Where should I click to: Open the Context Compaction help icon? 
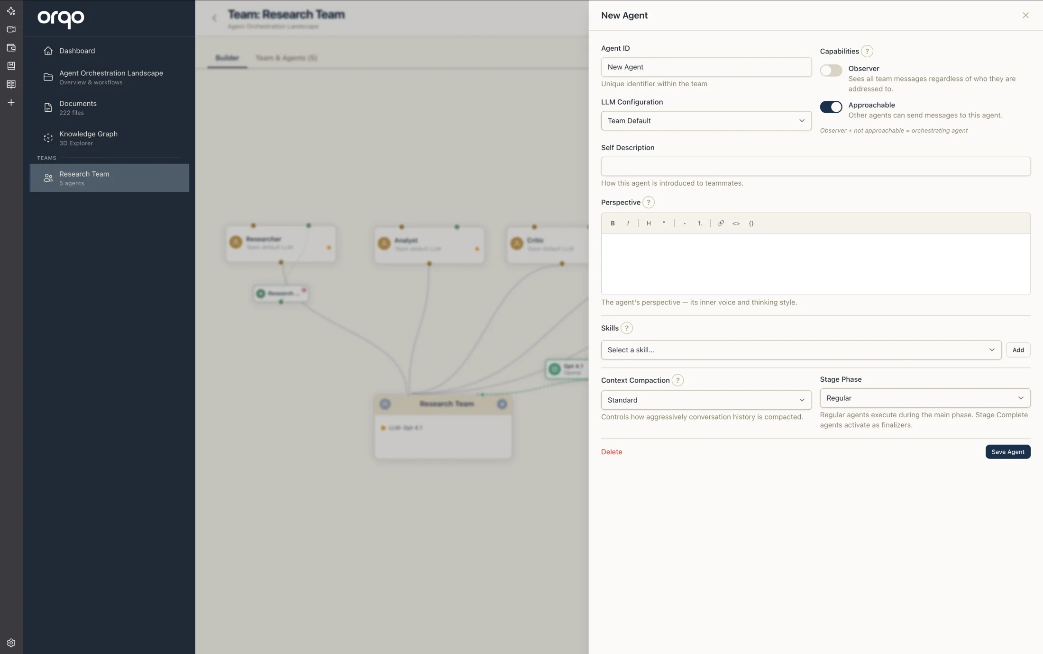677,380
